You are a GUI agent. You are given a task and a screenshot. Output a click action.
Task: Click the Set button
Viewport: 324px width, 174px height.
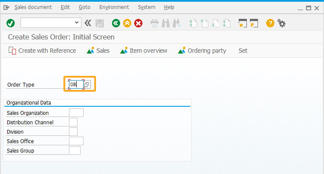click(243, 51)
